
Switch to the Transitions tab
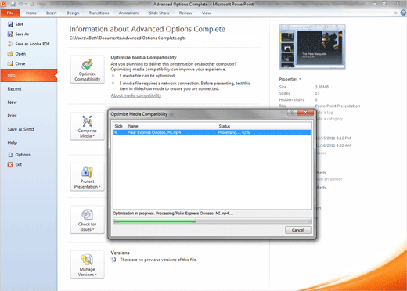click(99, 13)
